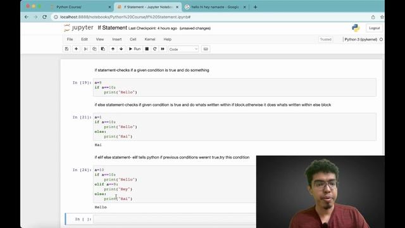The width and height of the screenshot is (405, 228).
Task: Rename the notebook title If Statement
Action: tap(113, 28)
